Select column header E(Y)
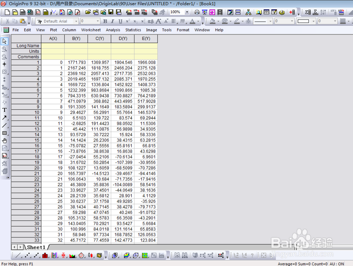Image resolution: width=353 pixels, height=266 pixels. pos(146,39)
